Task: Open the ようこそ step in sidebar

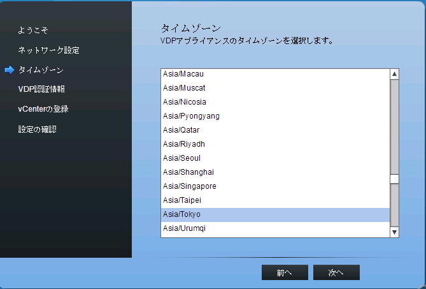Action: [x=33, y=30]
